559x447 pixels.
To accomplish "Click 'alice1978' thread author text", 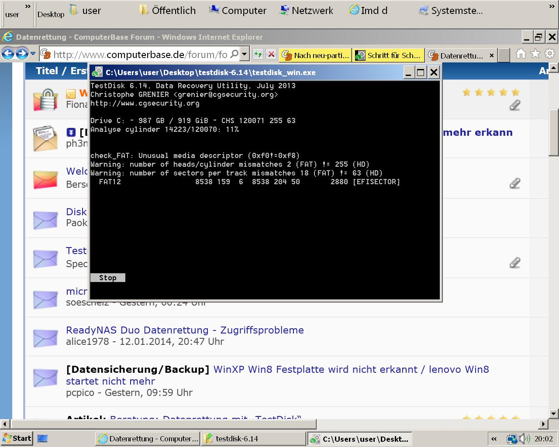I will (x=87, y=341).
